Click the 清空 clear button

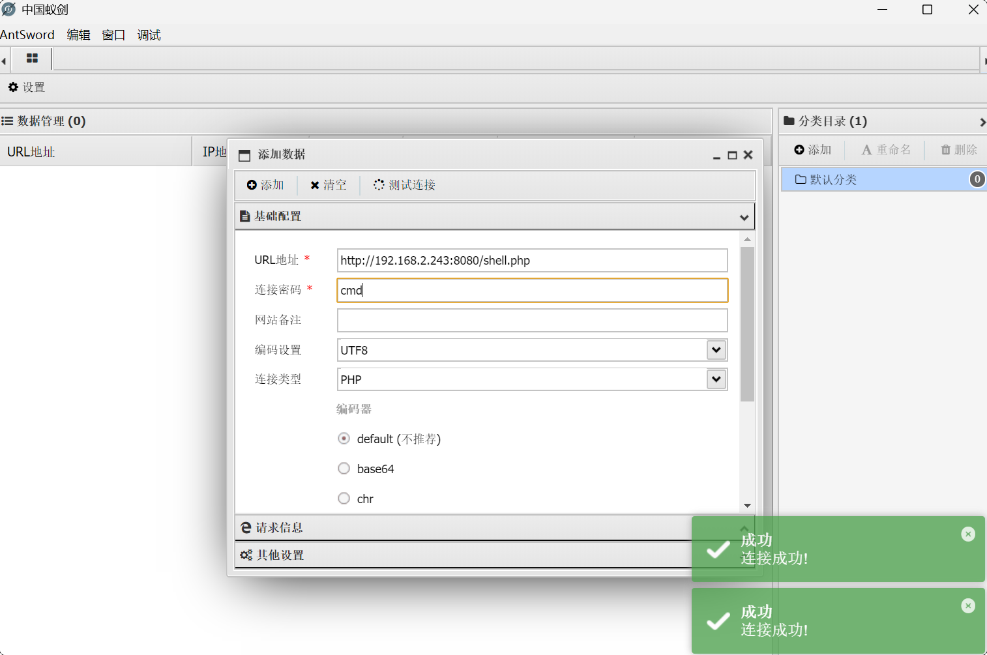click(329, 185)
